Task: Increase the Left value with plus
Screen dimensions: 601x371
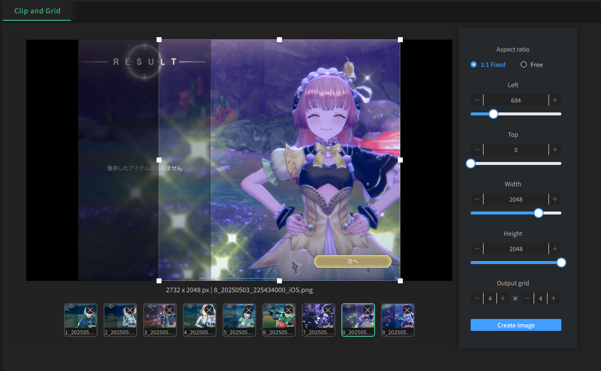Action: click(555, 101)
